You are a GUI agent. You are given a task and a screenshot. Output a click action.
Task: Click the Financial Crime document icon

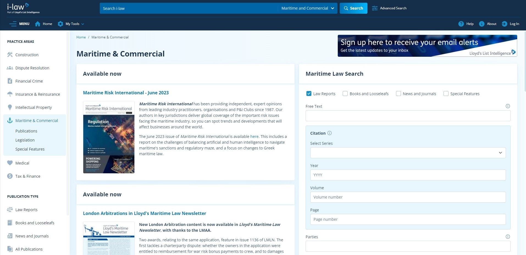(x=10, y=81)
